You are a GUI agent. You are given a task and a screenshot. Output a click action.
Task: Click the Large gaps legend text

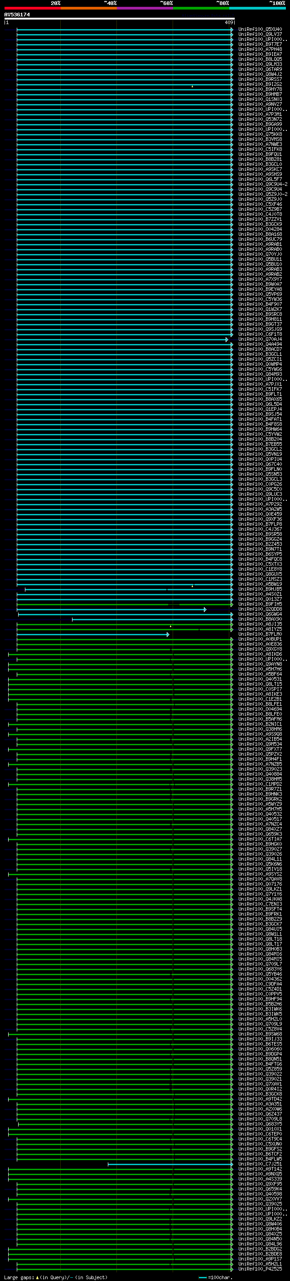click(56, 1277)
